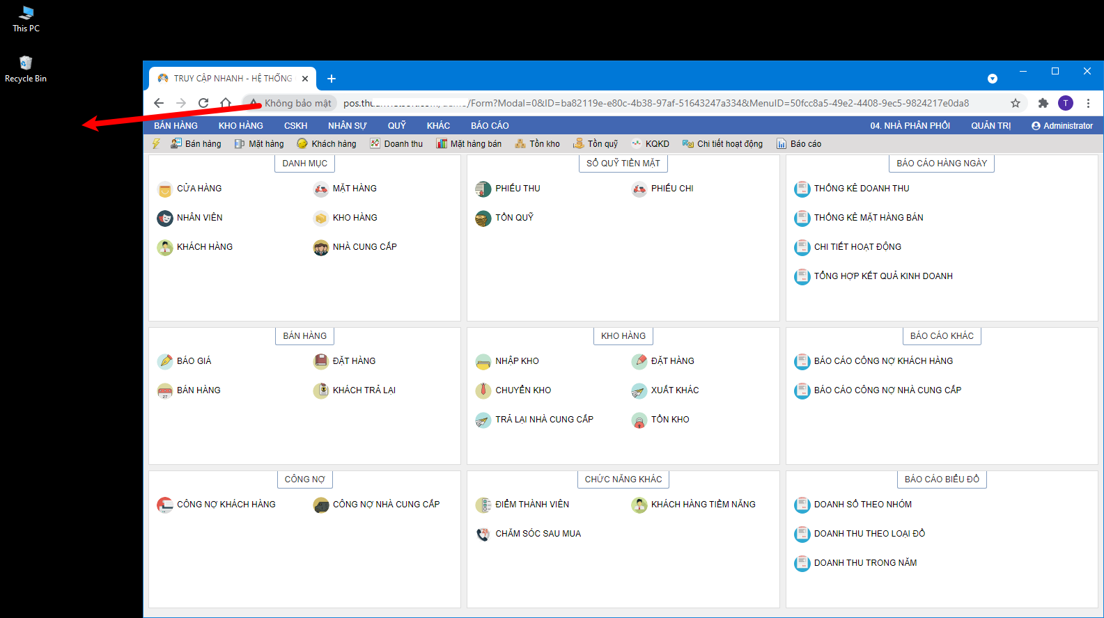The height and width of the screenshot is (618, 1104).
Task: Open THỐNG KÊ MẶT HÀNG BÁN report
Action: tap(869, 218)
